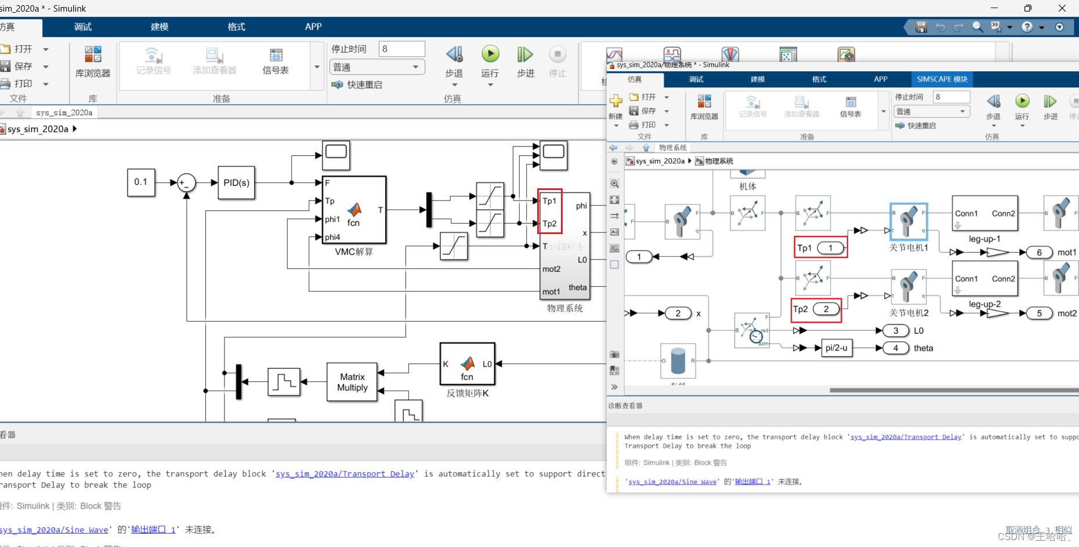Image resolution: width=1079 pixels, height=547 pixels.
Task: Toggle Fast Restart (快速重启) in the main window
Action: pos(357,85)
